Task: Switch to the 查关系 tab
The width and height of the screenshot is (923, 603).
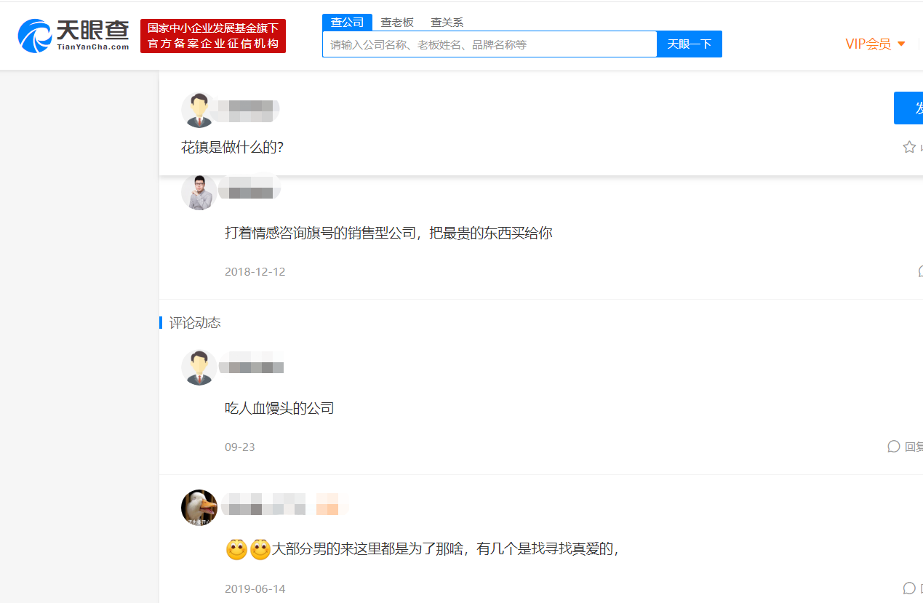Action: pos(446,22)
